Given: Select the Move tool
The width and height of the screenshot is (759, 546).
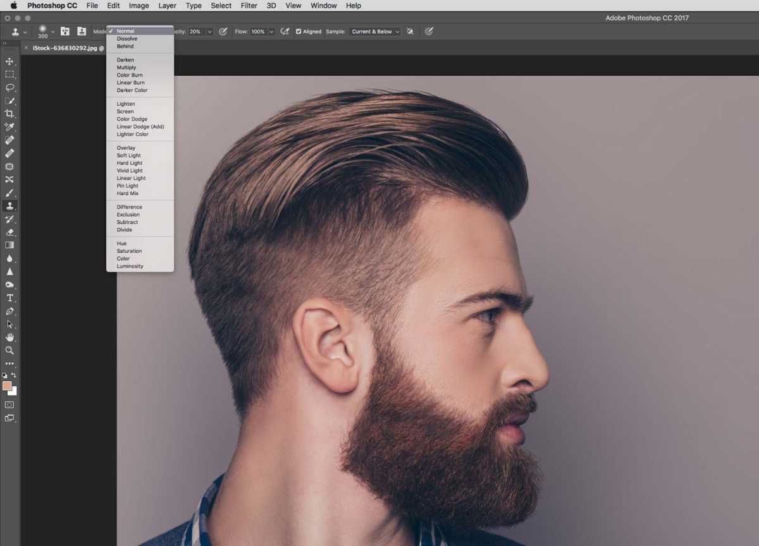Looking at the screenshot, I should coord(9,61).
